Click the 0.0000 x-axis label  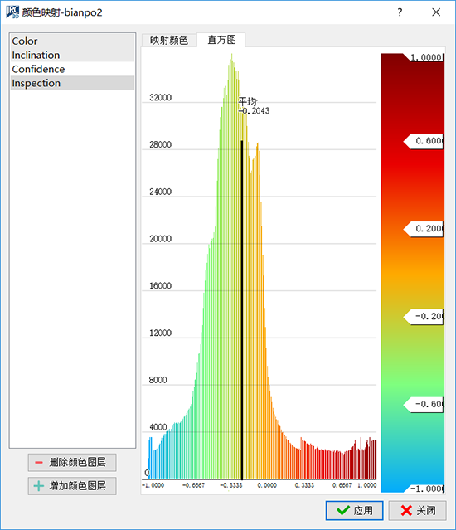[x=267, y=485]
